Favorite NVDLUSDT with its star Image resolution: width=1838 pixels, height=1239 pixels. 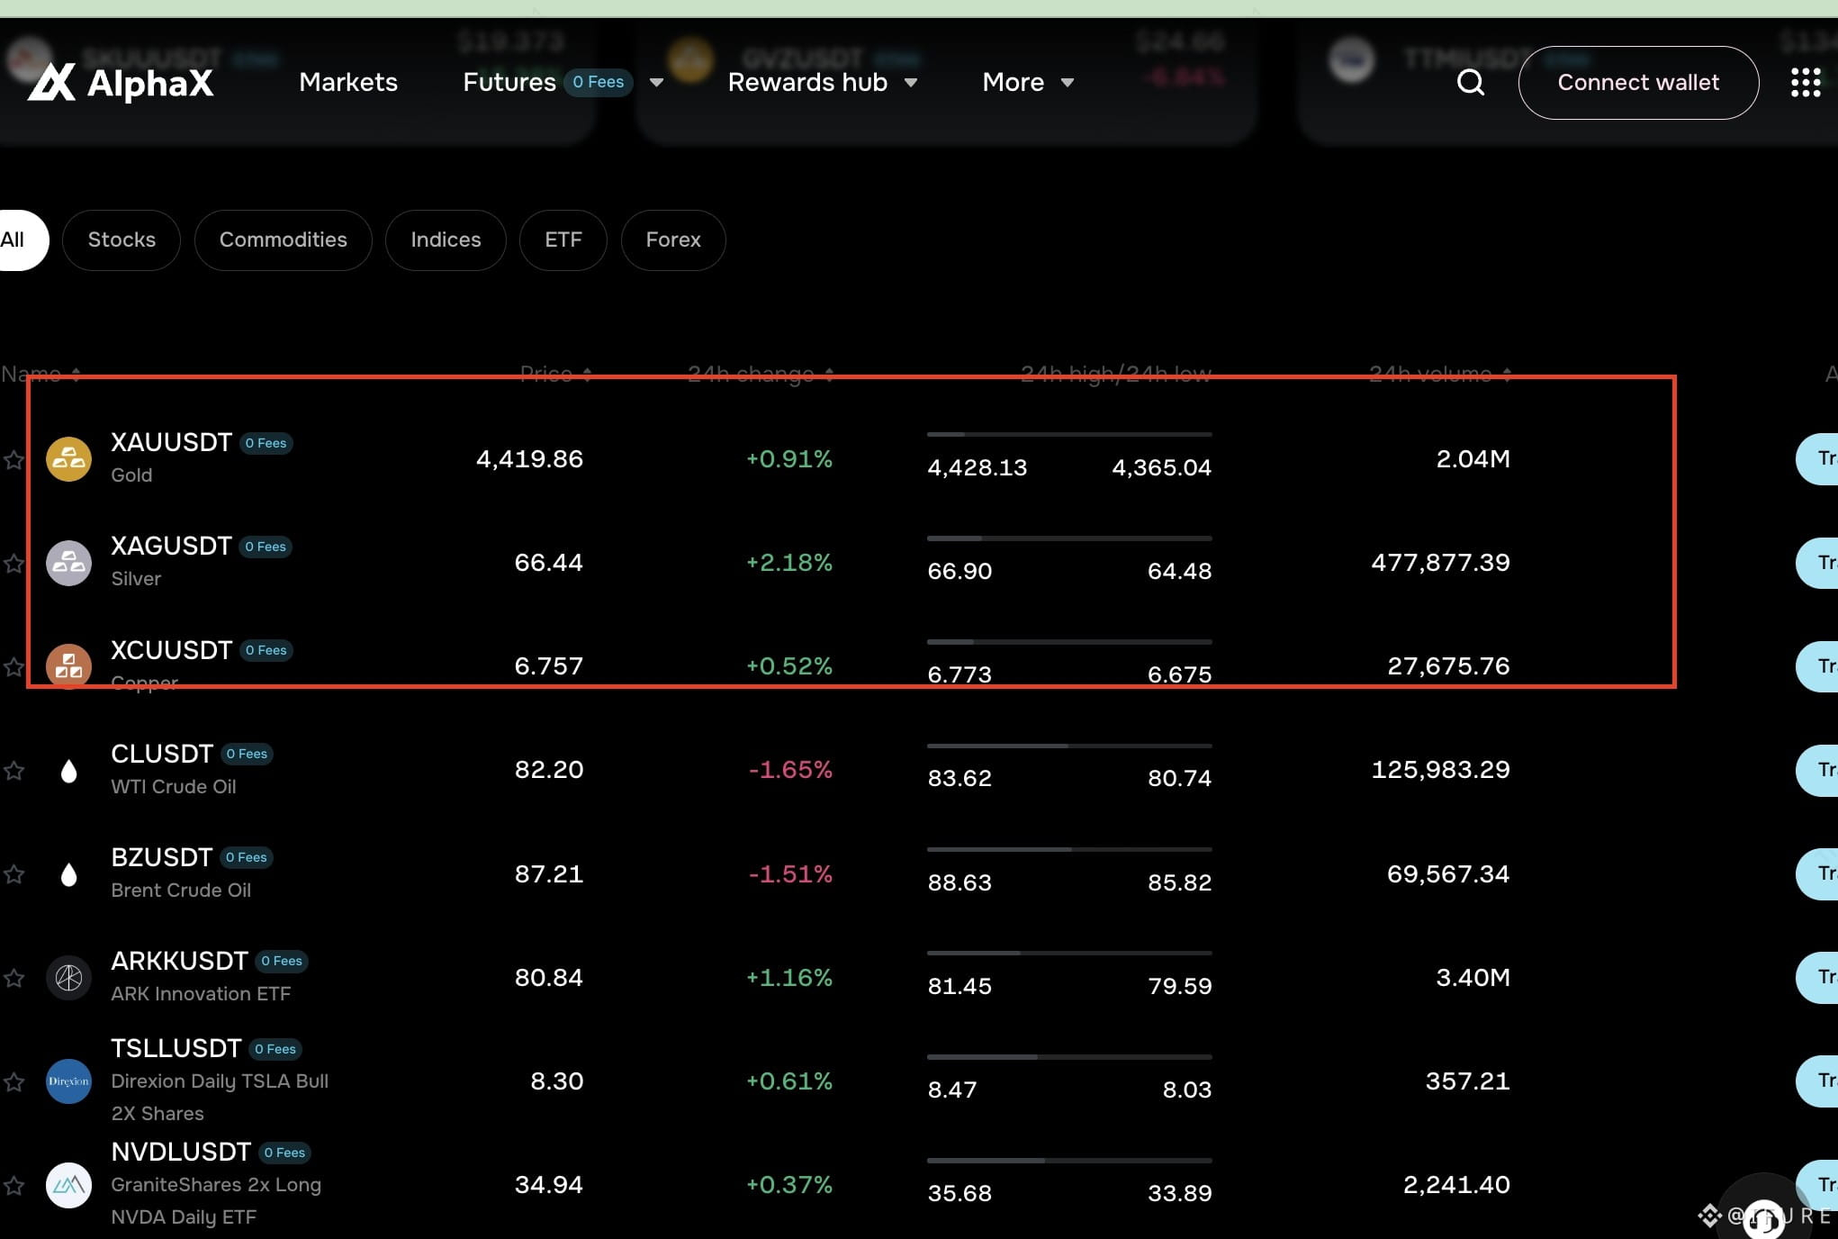click(x=14, y=1185)
